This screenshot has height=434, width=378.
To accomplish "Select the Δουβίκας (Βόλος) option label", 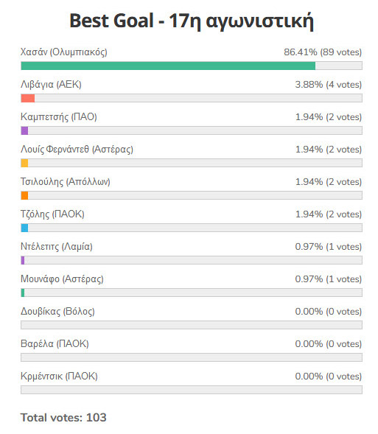I will click(x=57, y=312).
